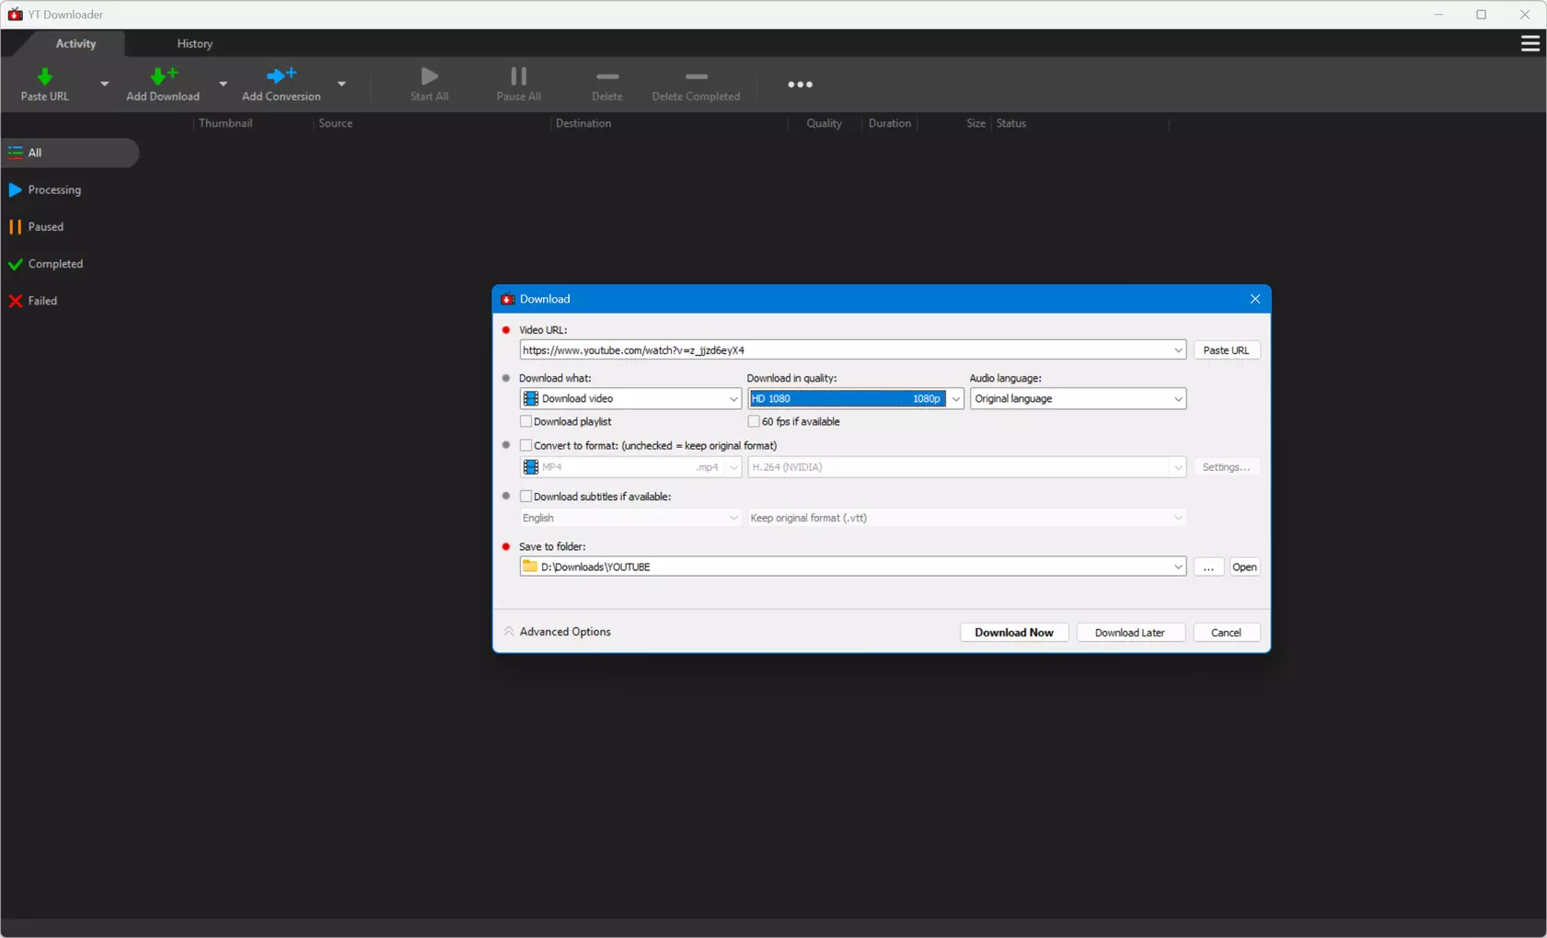The width and height of the screenshot is (1547, 938).
Task: Enable Download subtitles if available
Action: point(526,497)
